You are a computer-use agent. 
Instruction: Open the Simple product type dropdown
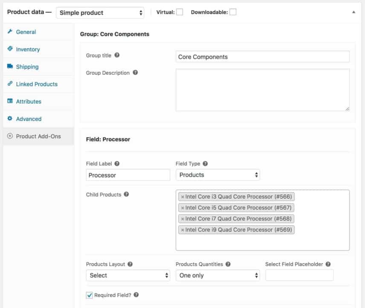(100, 12)
